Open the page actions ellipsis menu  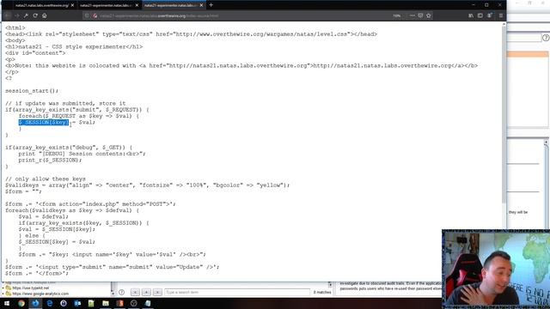coord(412,15)
